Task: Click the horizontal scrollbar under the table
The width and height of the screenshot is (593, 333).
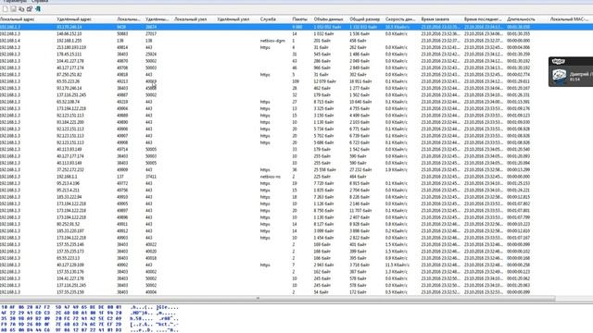Action: 278,299
